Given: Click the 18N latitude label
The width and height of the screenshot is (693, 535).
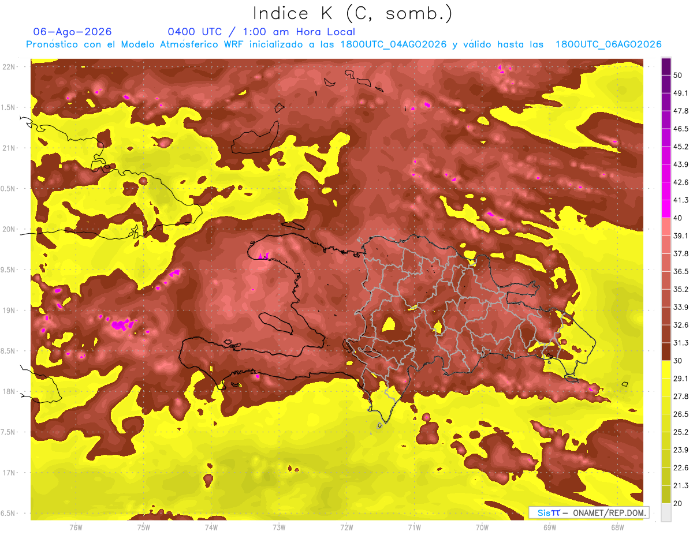Looking at the screenshot, I should pos(9,391).
